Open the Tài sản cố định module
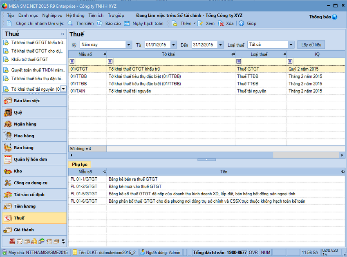 point(34,194)
